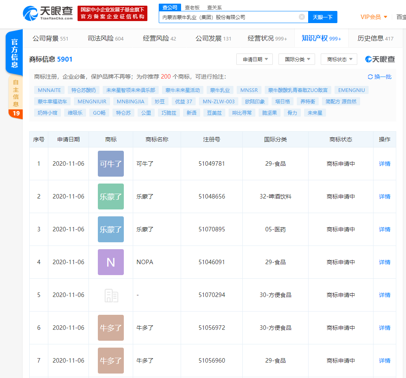Open the 国际分类 filter dropdown
The height and width of the screenshot is (378, 406).
click(297, 59)
